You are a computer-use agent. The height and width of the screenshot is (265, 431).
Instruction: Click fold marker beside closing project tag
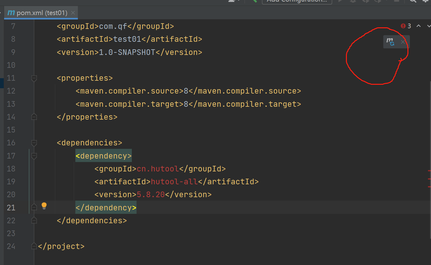(x=34, y=246)
